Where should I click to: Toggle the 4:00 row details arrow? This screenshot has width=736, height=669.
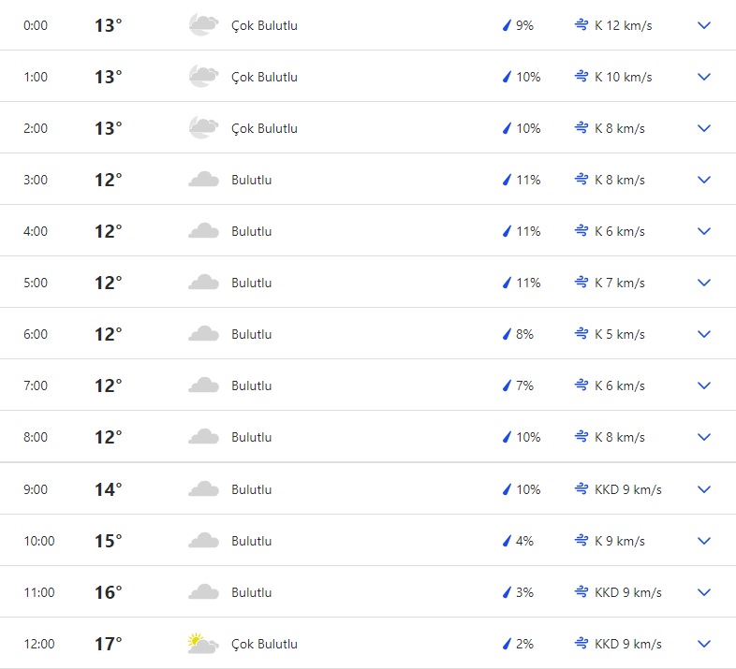pyautogui.click(x=704, y=231)
